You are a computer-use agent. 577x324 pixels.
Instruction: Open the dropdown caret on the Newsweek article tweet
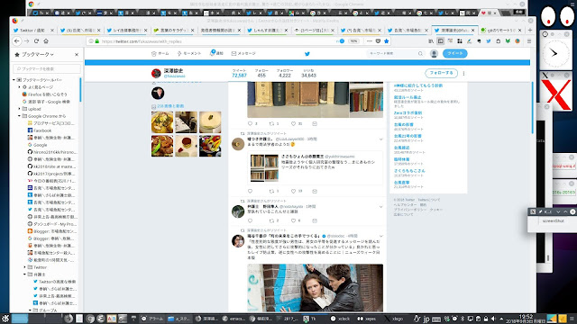point(380,236)
